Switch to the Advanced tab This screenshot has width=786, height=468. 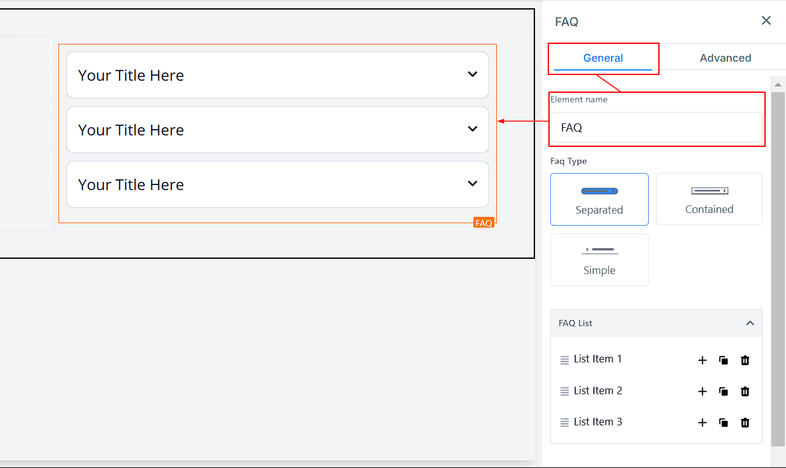click(x=725, y=58)
